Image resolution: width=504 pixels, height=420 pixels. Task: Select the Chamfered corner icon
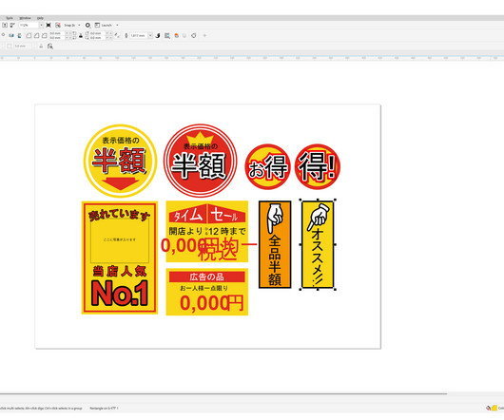coord(45,36)
